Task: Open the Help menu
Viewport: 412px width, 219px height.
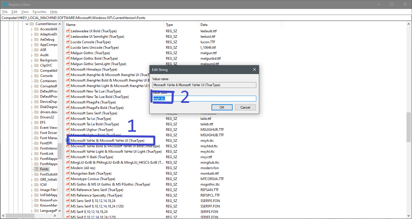Action: (x=54, y=12)
